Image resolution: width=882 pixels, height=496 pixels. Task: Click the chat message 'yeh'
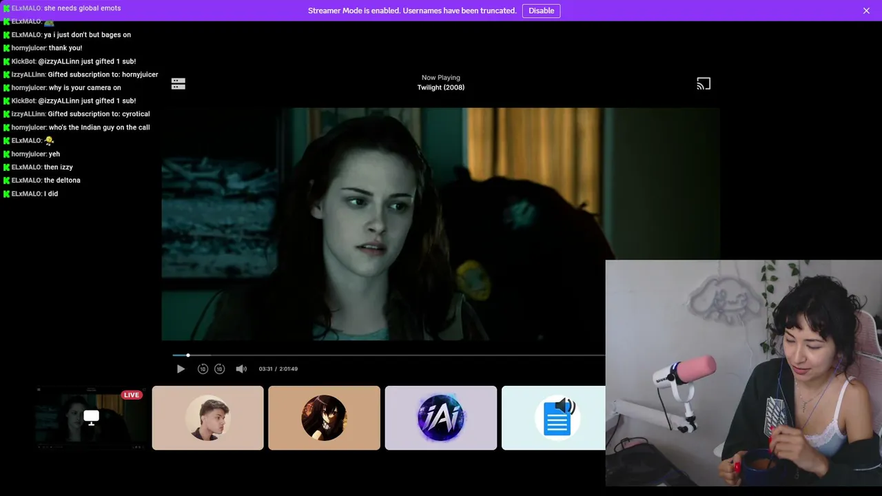coord(54,154)
